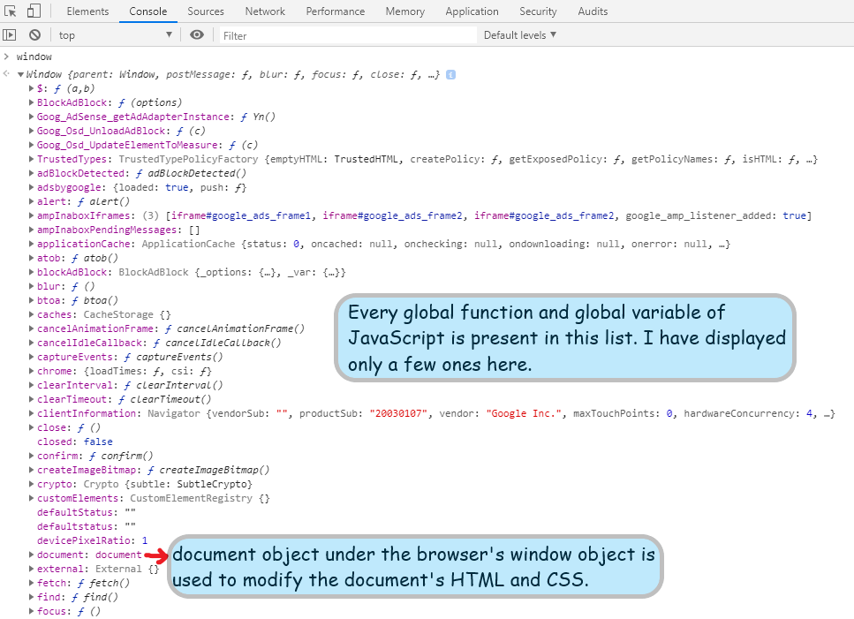Expand the blockAdBlock object
The height and width of the screenshot is (619, 854).
tap(32, 272)
